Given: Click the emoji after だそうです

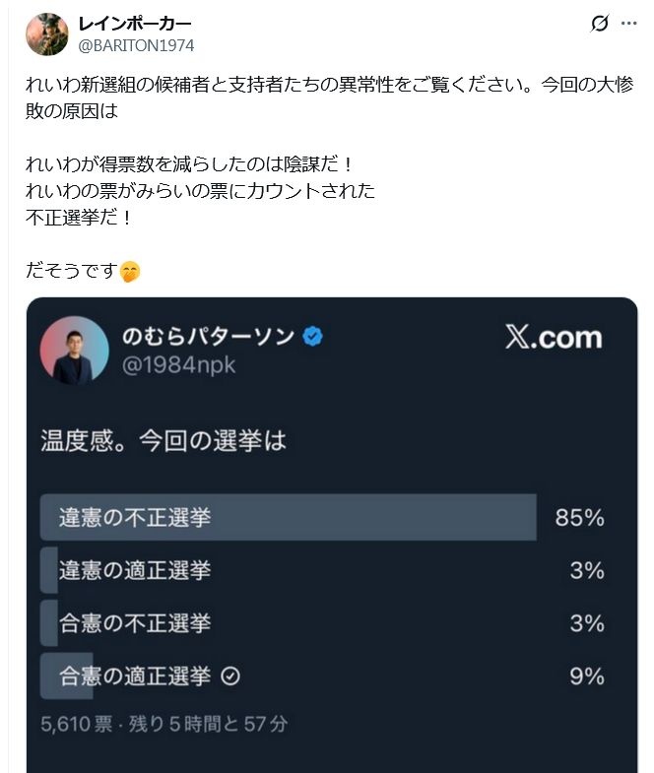Looking at the screenshot, I should pyautogui.click(x=130, y=272).
